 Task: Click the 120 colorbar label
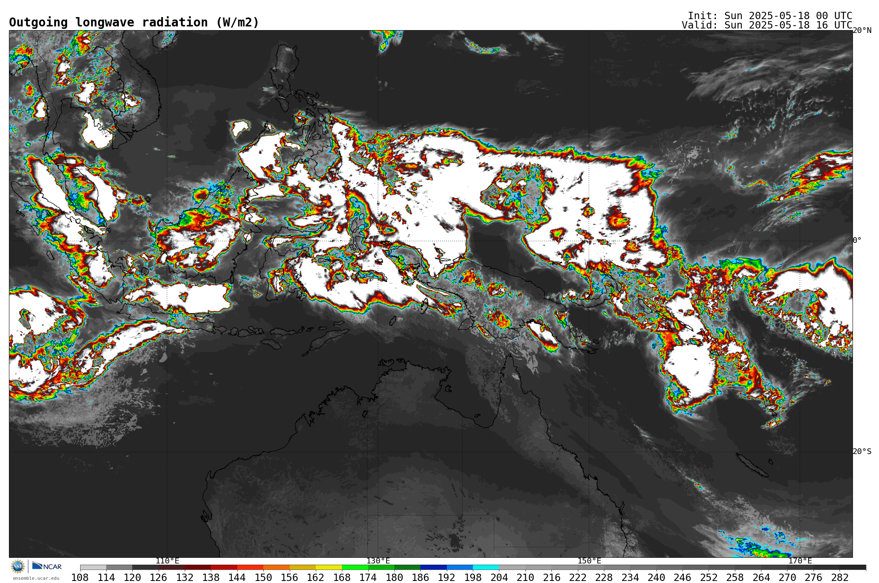(x=132, y=578)
